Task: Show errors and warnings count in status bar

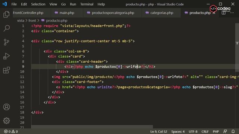Action: [x=11, y=131]
